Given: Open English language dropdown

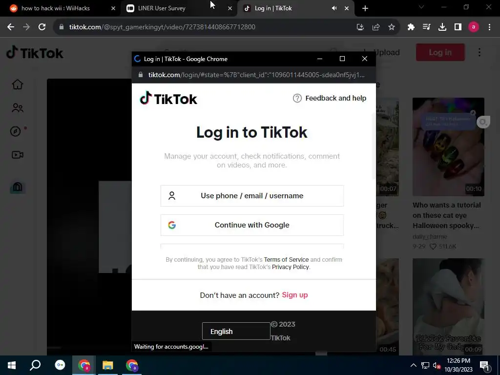Looking at the screenshot, I should pyautogui.click(x=236, y=332).
